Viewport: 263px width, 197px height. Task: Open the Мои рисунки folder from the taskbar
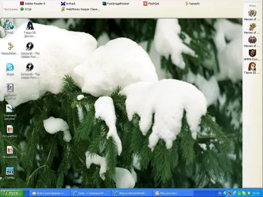(x=173, y=193)
